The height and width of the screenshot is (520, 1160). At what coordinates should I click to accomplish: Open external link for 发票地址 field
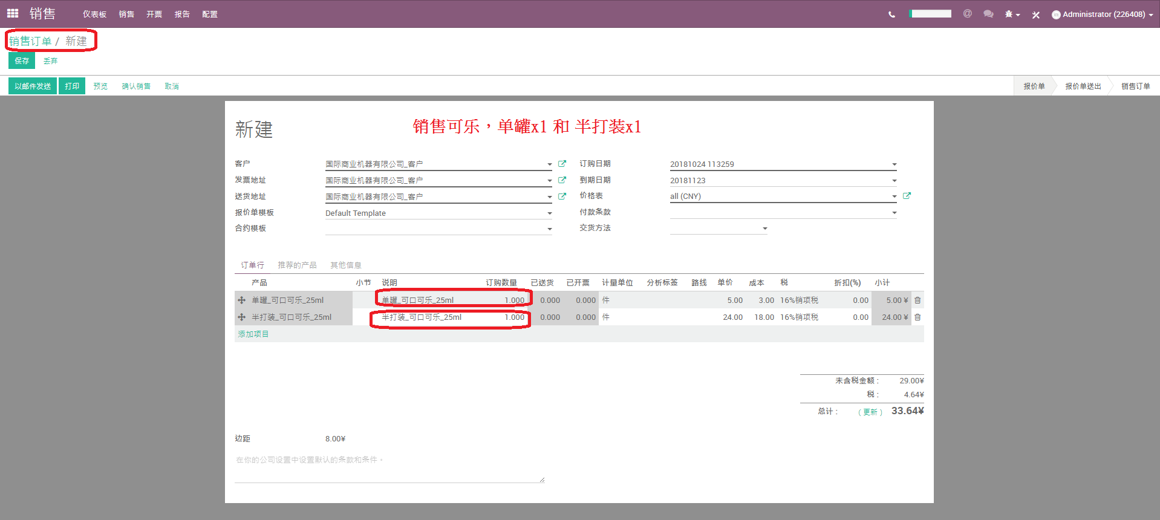coord(562,180)
